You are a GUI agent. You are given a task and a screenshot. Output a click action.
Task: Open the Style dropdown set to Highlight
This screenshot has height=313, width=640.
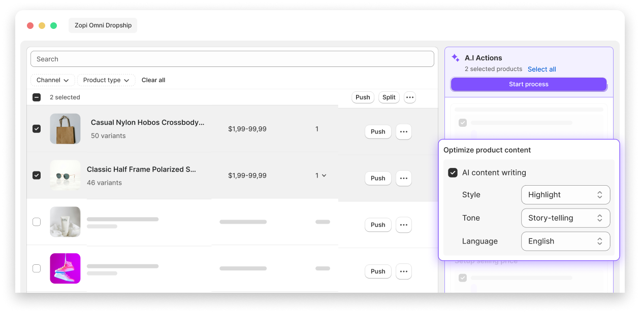coord(565,195)
